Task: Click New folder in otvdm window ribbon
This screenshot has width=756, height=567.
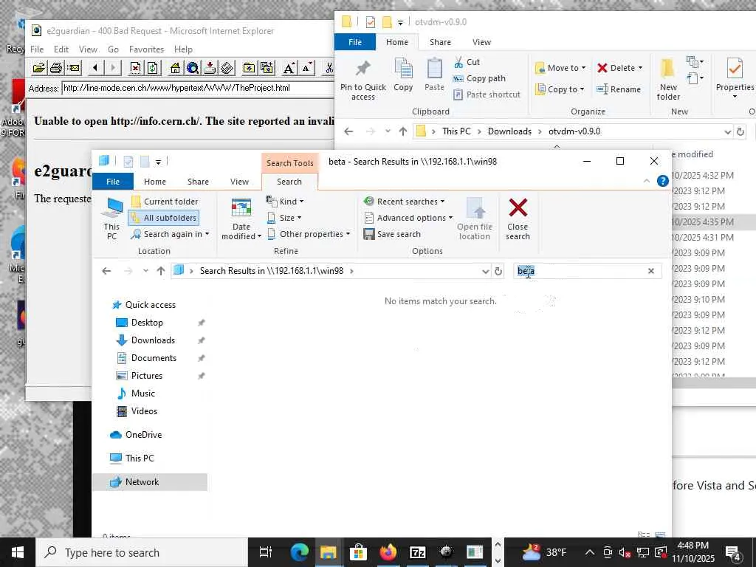Action: (668, 80)
